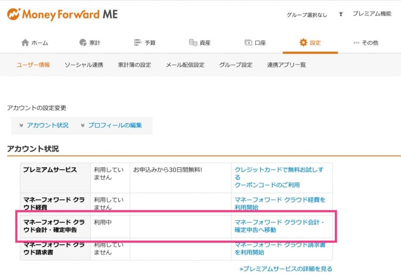401x280 pixels.
Task: Select the ユーザー情報 sub-tab
Action: 33,65
